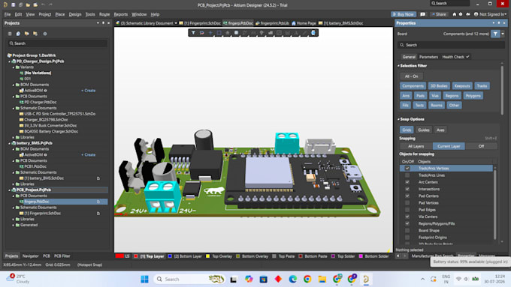Screen dimensions: 511x287
Task: Open the Altium Designer taskbar icon
Action: pyautogui.click(x=366, y=280)
